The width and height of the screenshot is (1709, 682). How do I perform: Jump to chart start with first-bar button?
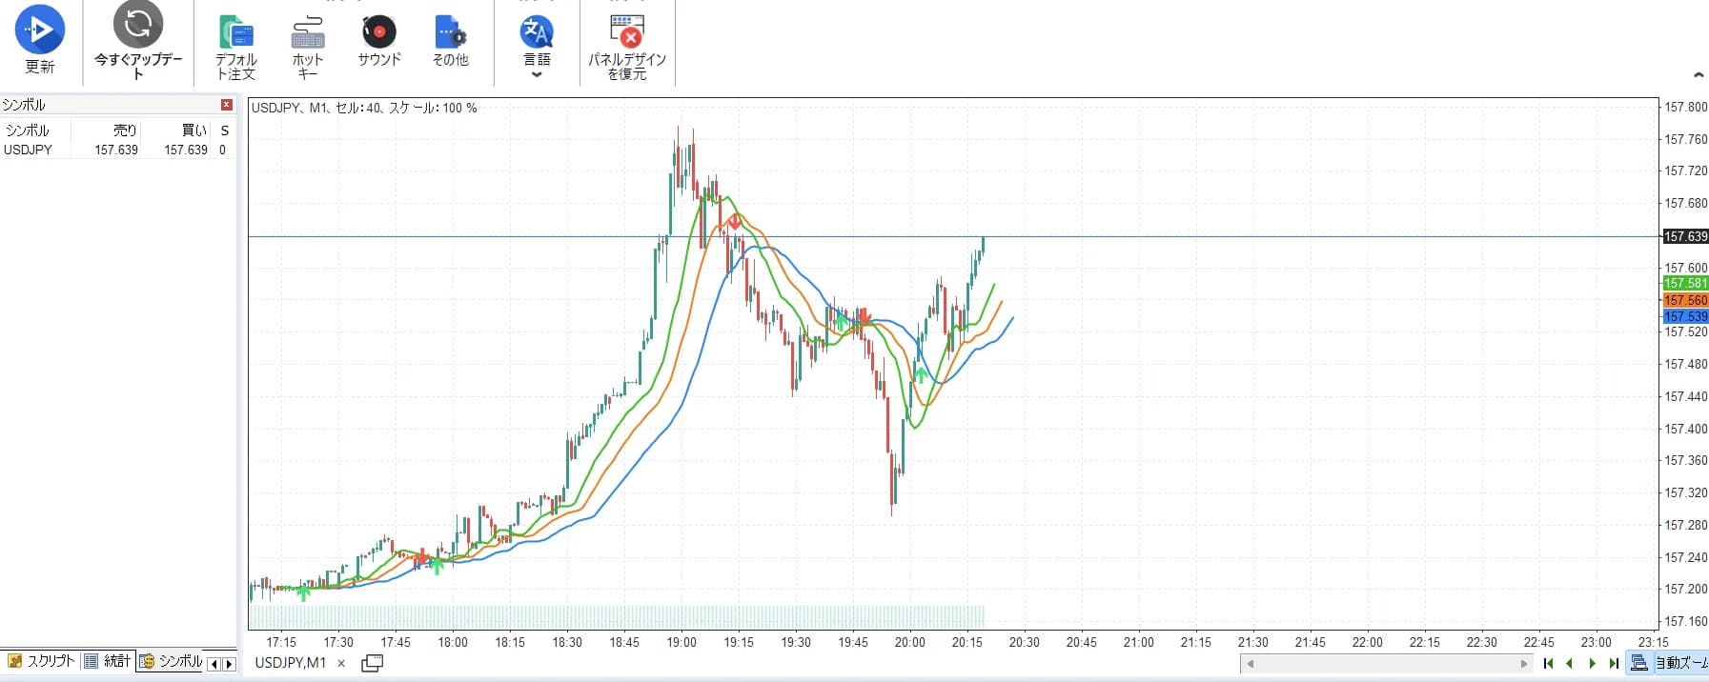pos(1548,664)
